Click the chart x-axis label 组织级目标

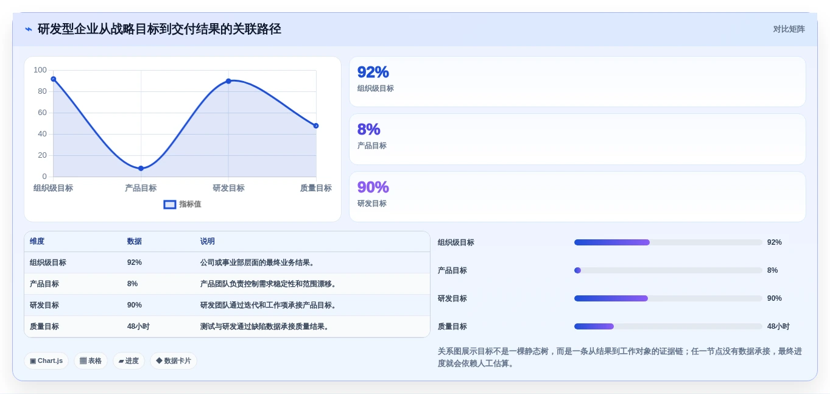(53, 188)
